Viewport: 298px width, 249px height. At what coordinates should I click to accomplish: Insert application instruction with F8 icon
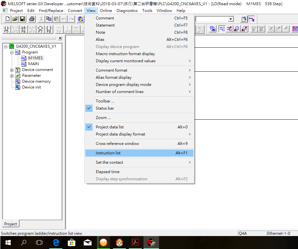[49, 30]
